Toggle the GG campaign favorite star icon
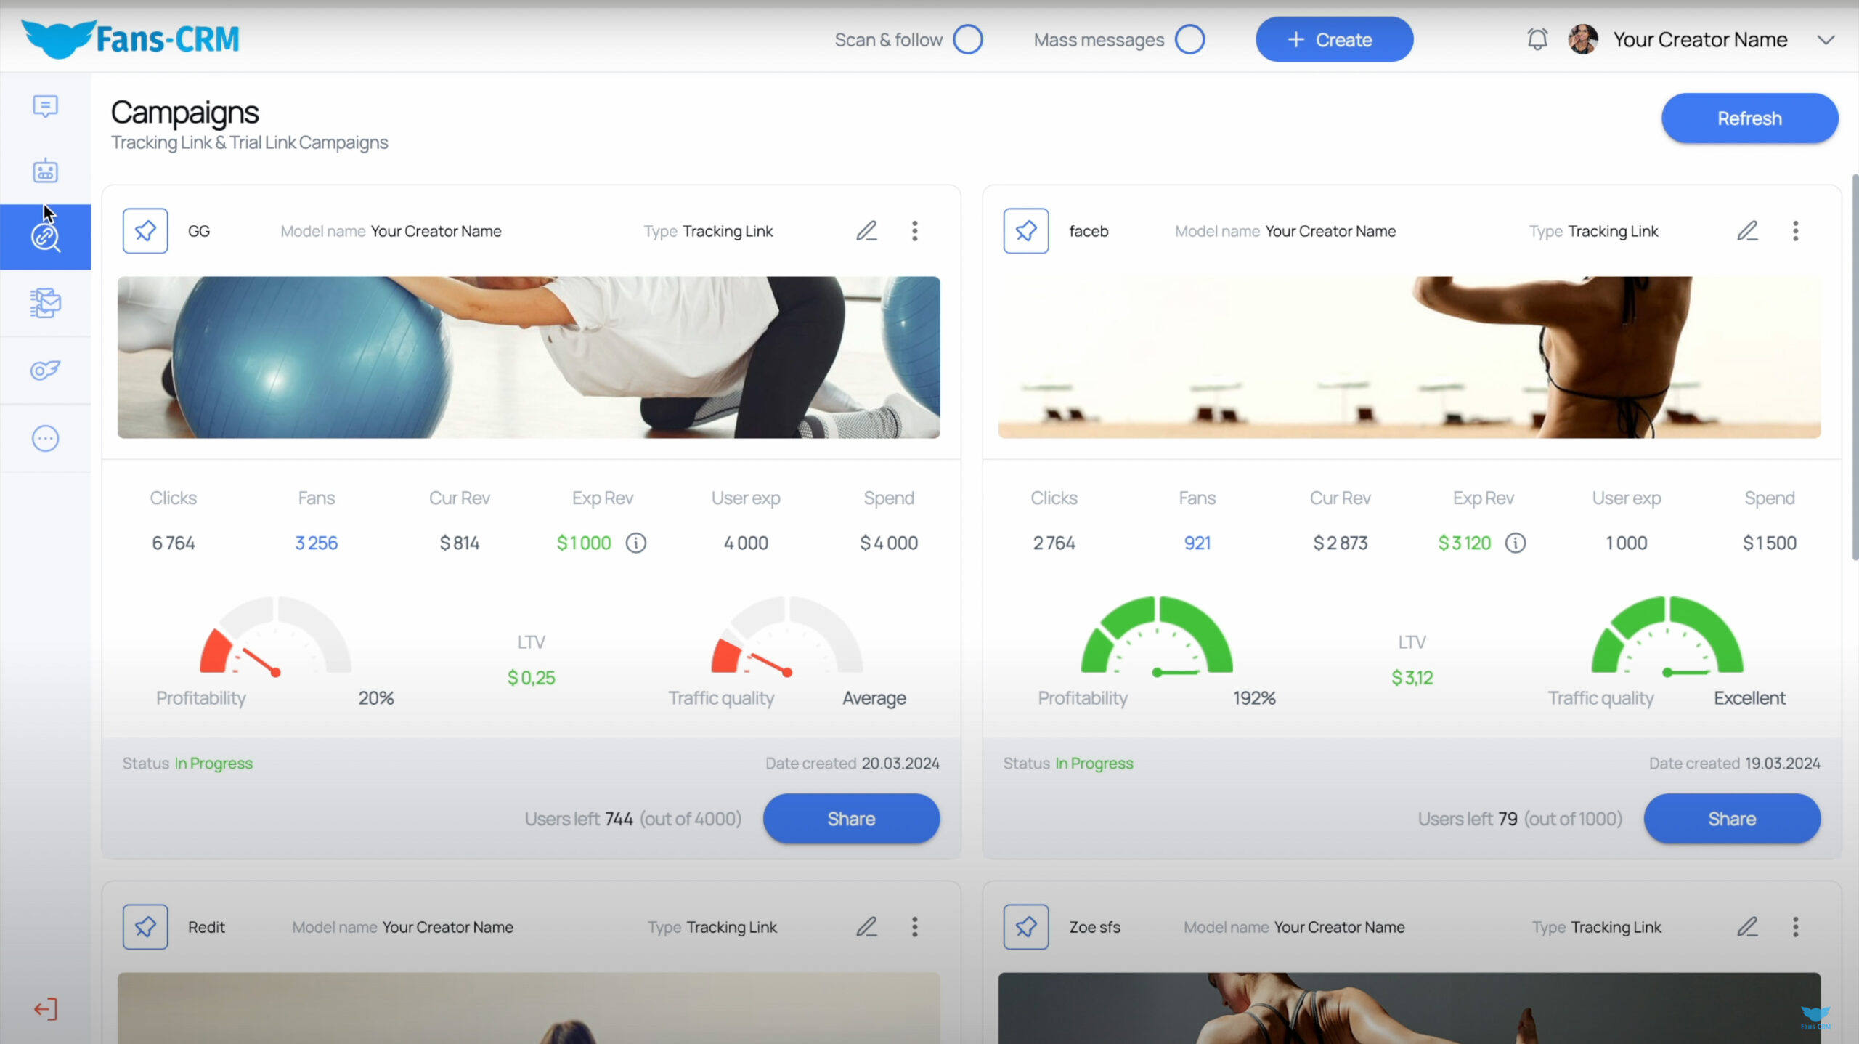This screenshot has width=1859, height=1044. (145, 230)
